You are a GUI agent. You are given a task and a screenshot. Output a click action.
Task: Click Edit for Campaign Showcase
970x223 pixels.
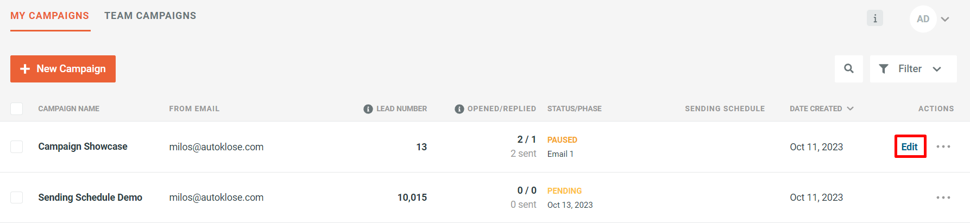[910, 146]
